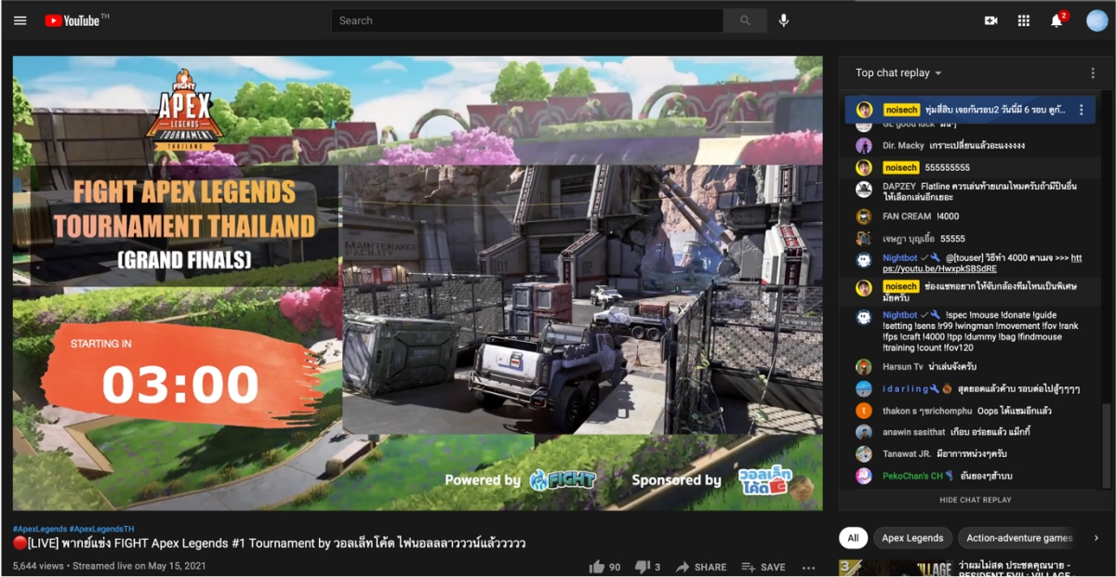This screenshot has height=577, width=1116.
Task: Click the video player to pause
Action: pos(418,283)
